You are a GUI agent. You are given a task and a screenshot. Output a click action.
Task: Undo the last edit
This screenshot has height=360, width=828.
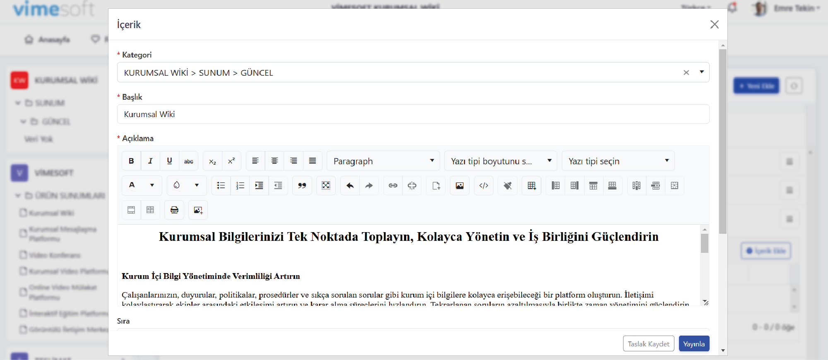click(x=350, y=185)
